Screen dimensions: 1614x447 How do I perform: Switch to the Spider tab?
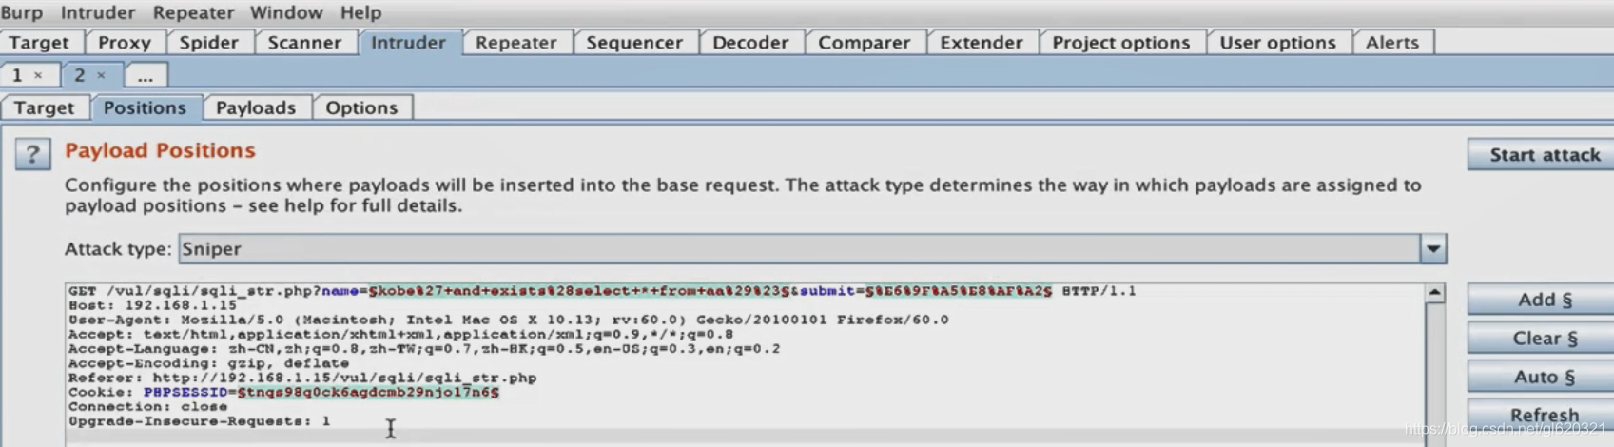pyautogui.click(x=209, y=43)
